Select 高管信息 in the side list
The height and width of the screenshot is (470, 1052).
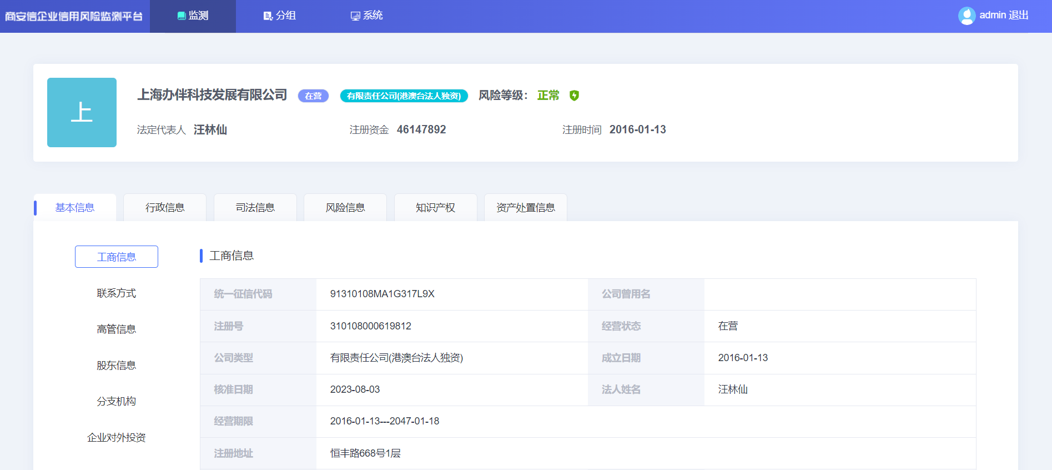tap(117, 329)
